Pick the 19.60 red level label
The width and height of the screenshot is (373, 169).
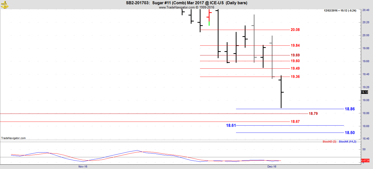pos(295,61)
